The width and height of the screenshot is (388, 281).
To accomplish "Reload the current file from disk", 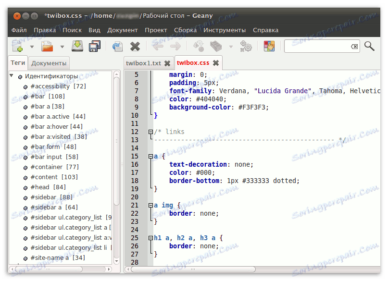I will pos(117,46).
